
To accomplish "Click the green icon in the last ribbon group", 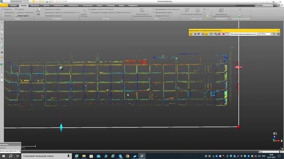I will (240, 16).
